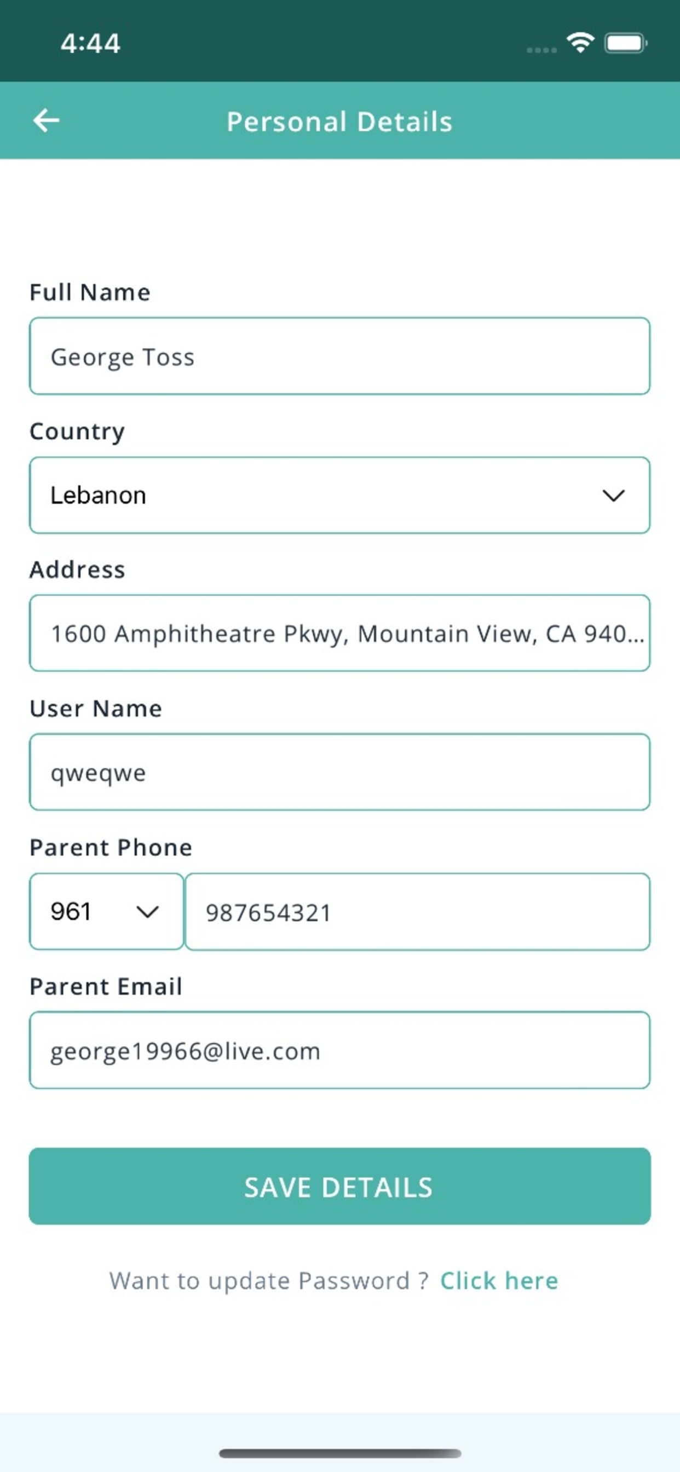Tap the back arrow icon

pyautogui.click(x=47, y=120)
